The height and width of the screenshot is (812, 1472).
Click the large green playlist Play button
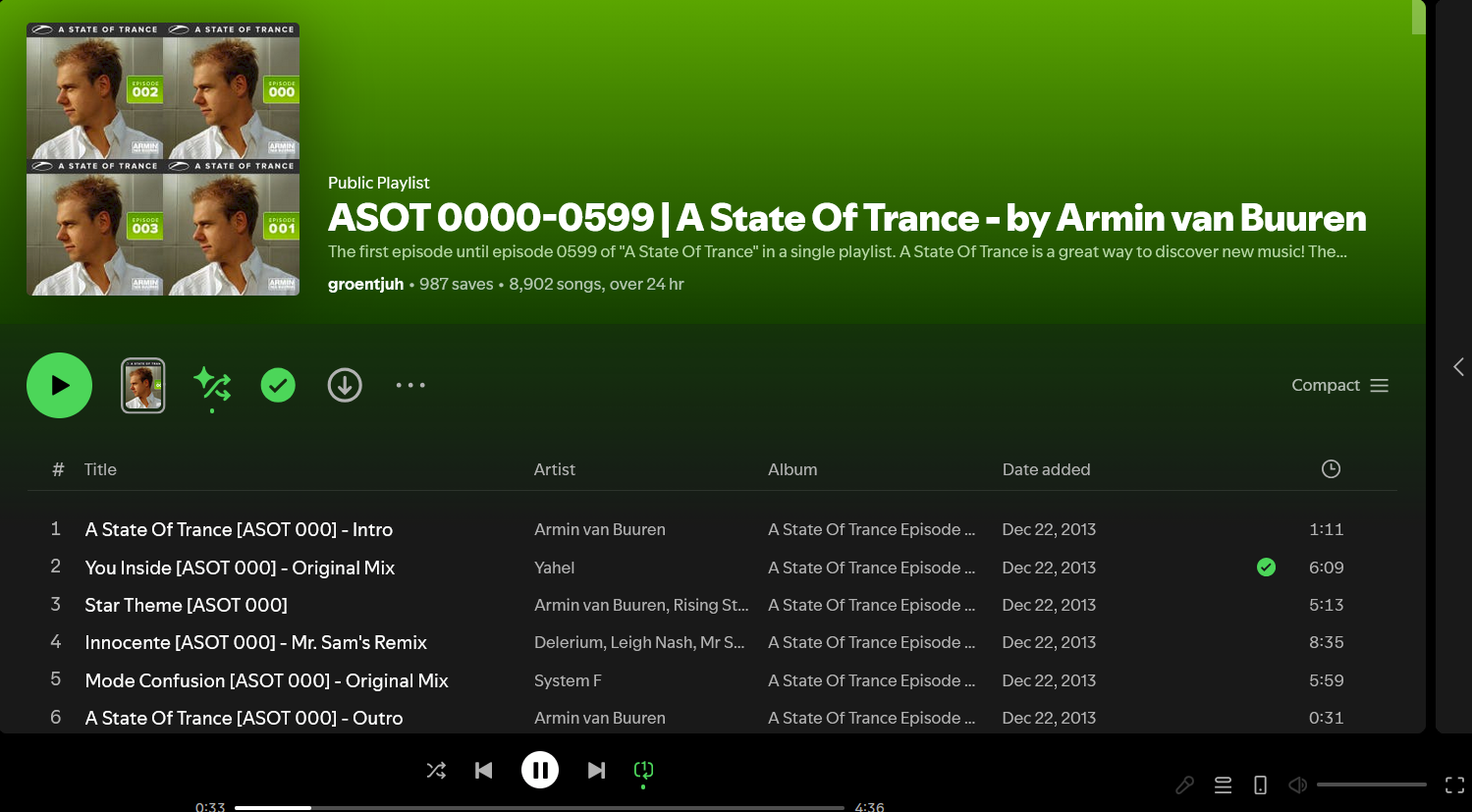(x=59, y=386)
